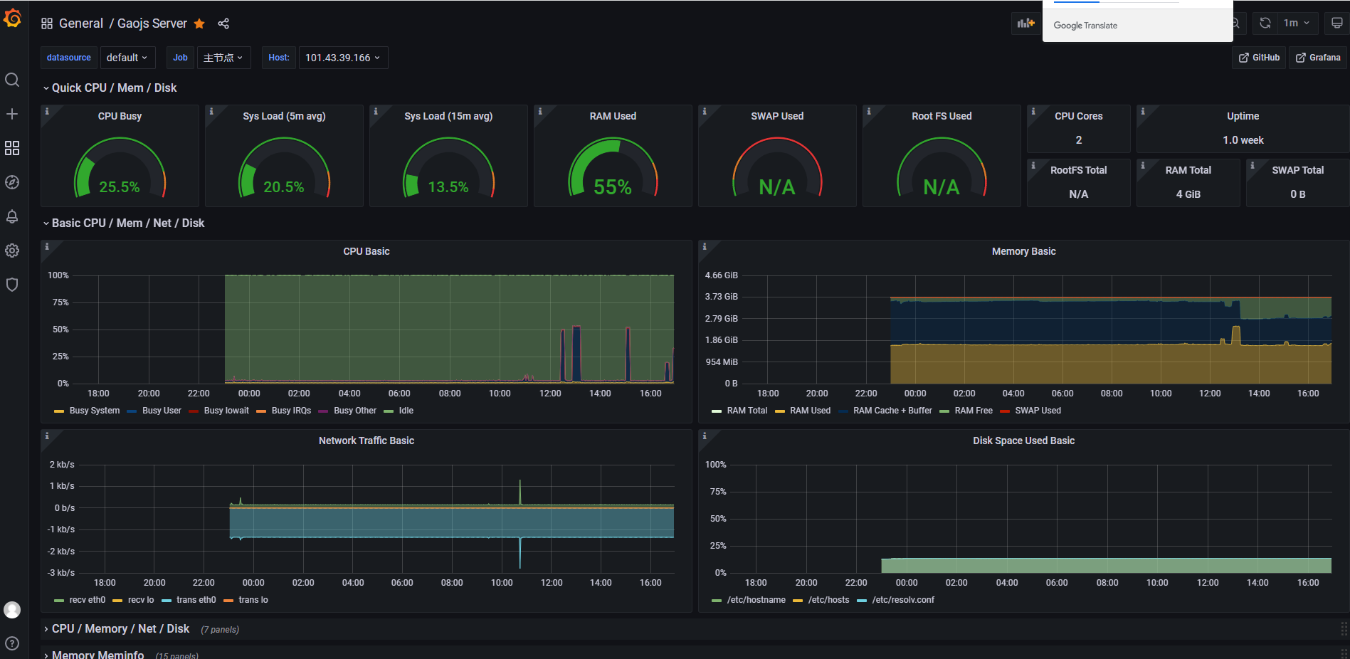Screen dimensions: 1350x659
Task: Open the datasource default dropdown
Action: 127,58
